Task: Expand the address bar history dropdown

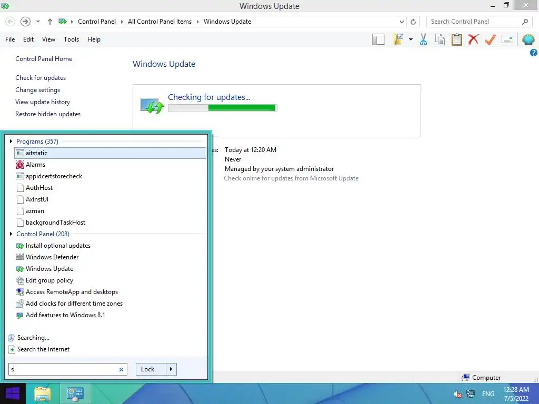Action: [402, 22]
